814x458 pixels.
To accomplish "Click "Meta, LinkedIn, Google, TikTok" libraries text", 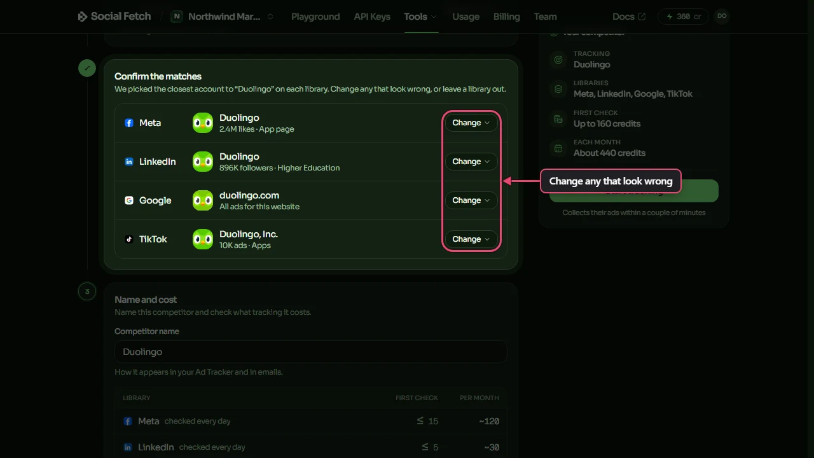I will coord(633,94).
